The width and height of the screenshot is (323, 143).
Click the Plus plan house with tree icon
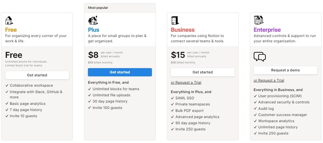tap(93, 20)
